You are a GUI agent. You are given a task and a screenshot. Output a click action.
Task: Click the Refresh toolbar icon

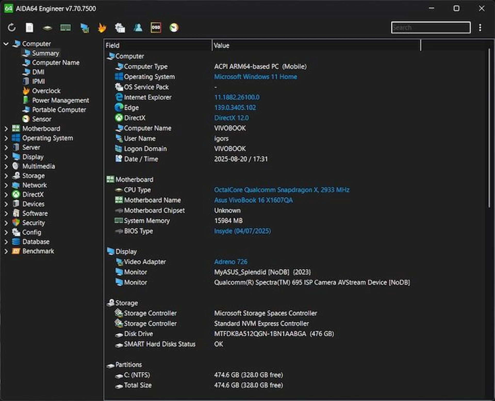(x=12, y=28)
